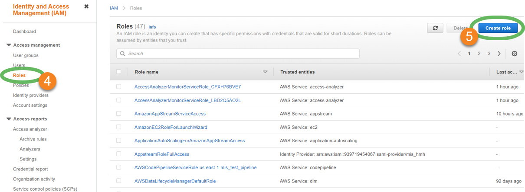This screenshot has height=192, width=525.
Task: Click '10 hours ago' last activity value
Action: (x=510, y=114)
